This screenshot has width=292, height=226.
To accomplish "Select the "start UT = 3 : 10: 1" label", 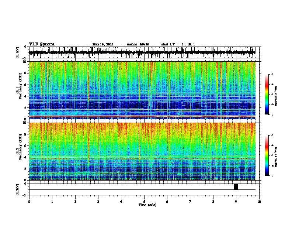I will pos(178,44).
